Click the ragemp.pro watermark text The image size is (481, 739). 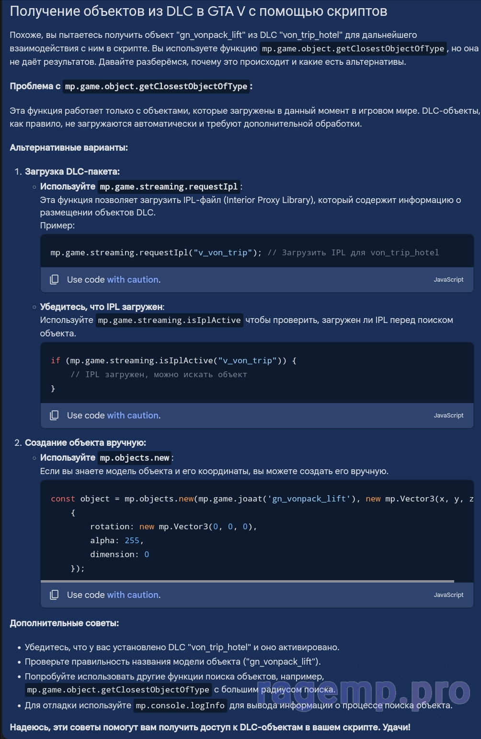(364, 692)
